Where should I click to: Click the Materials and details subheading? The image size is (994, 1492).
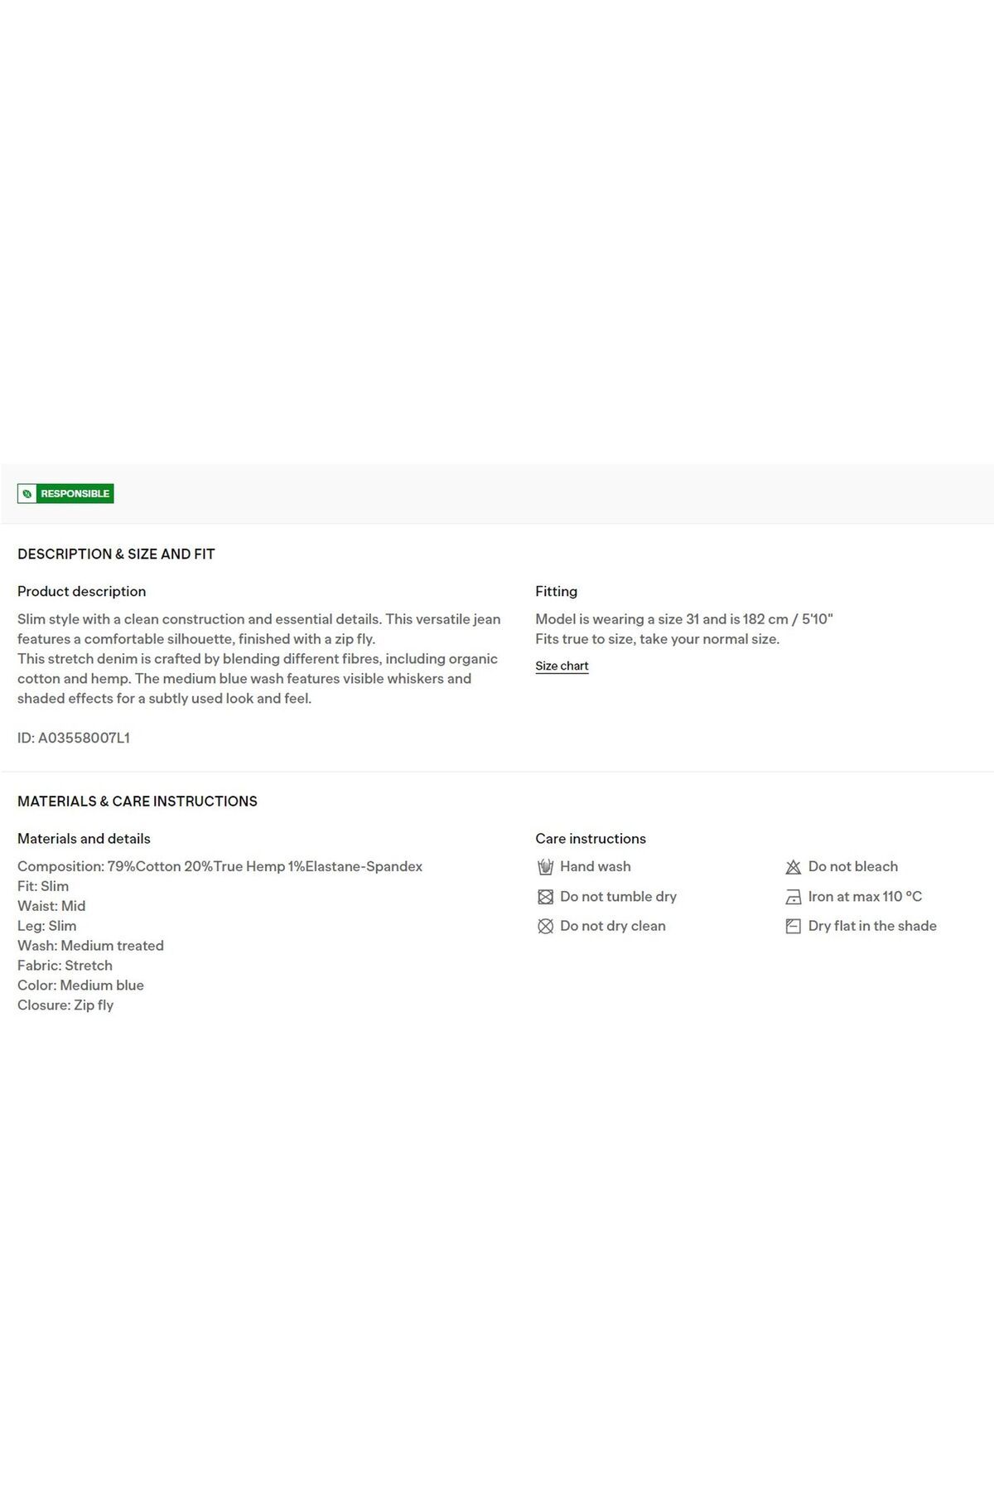coord(84,839)
